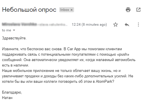Reply using the arrow icon
The width and height of the screenshot is (147, 103).
tap(127, 25)
